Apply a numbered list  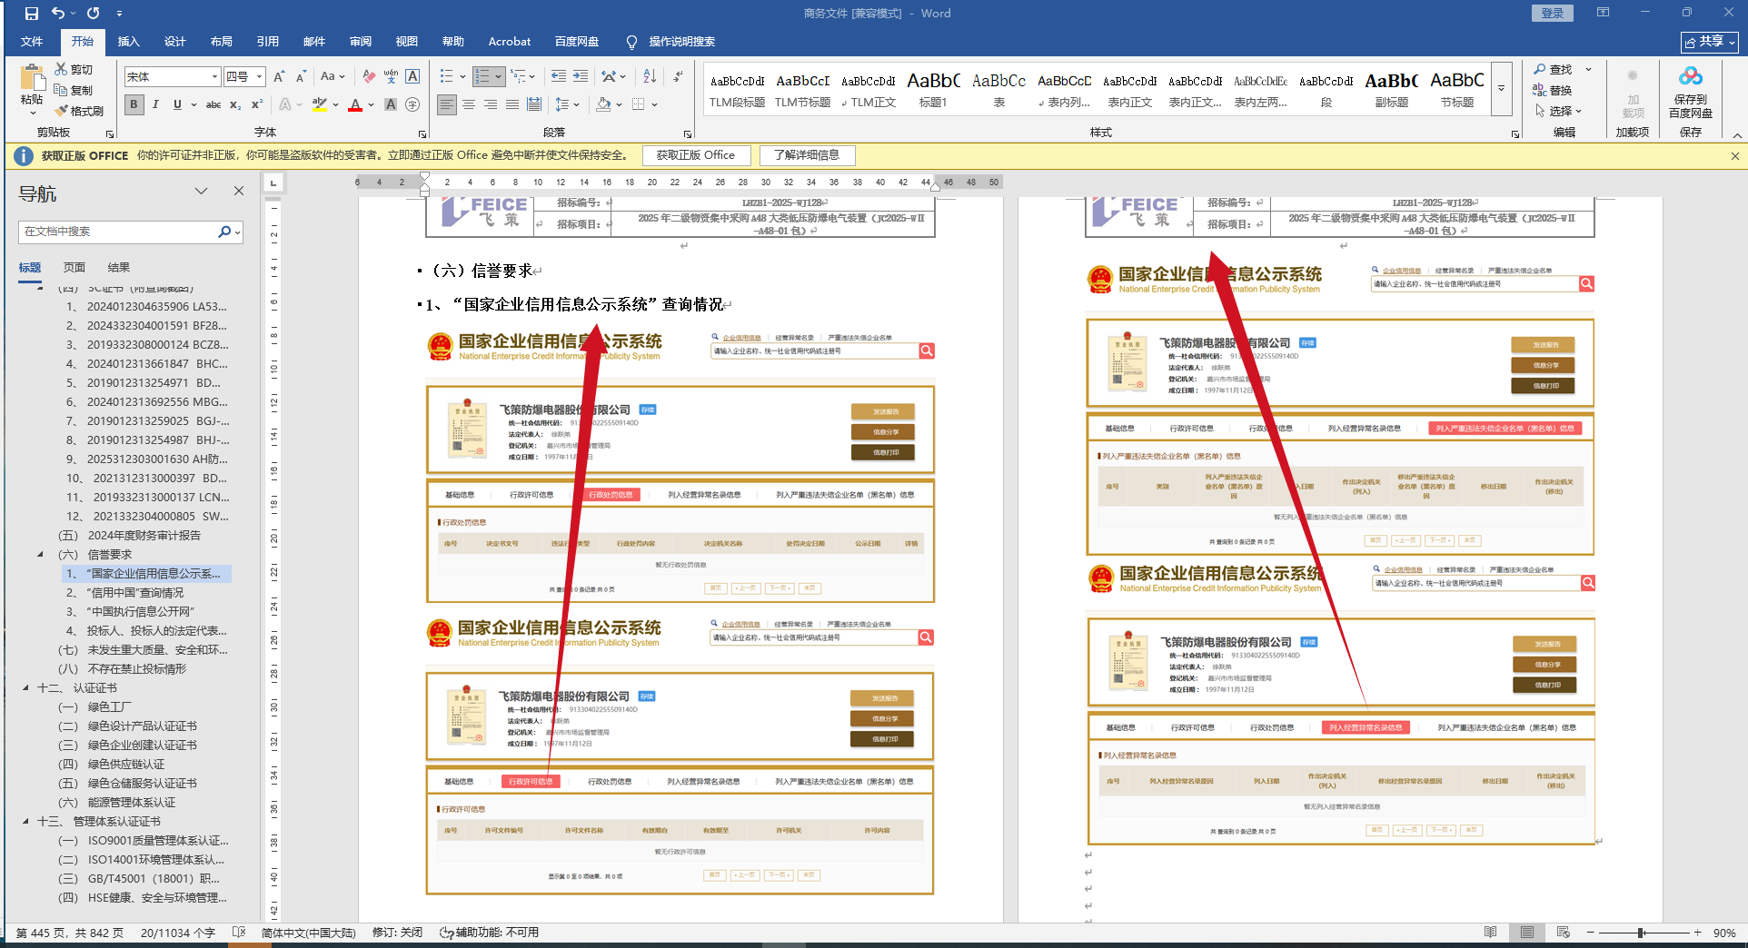coord(482,77)
